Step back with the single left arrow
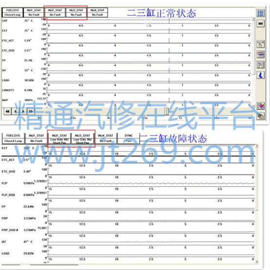This screenshot has width=270, height=270. coord(15,112)
